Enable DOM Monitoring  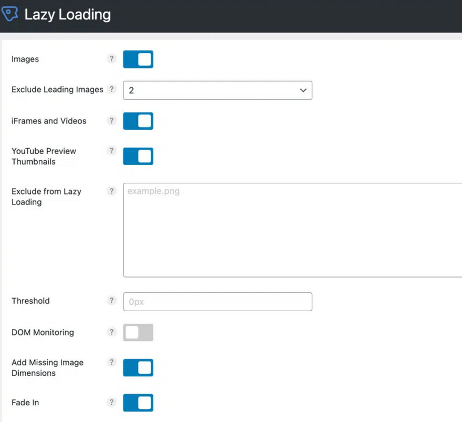(x=138, y=332)
